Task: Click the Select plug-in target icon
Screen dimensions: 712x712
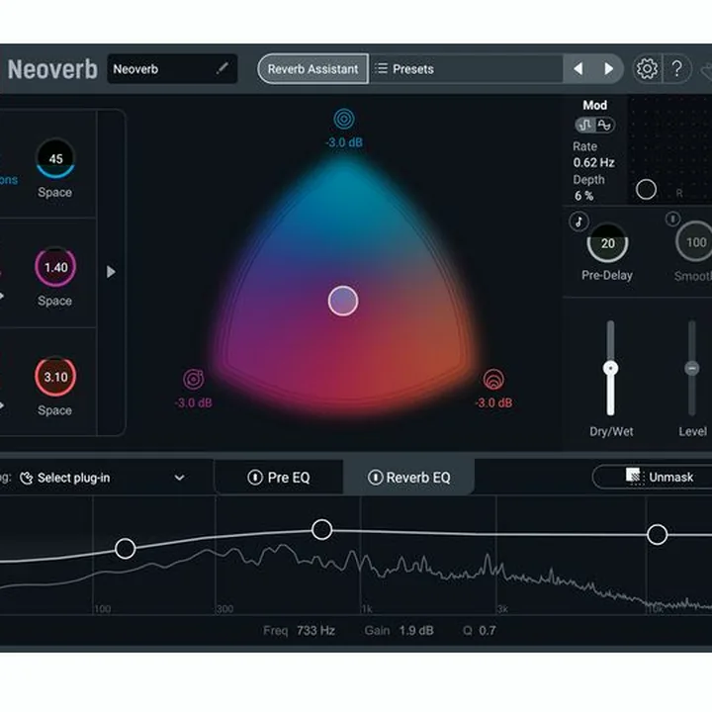Action: pyautogui.click(x=27, y=478)
